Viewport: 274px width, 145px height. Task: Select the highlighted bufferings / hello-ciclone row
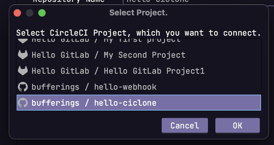point(94,103)
